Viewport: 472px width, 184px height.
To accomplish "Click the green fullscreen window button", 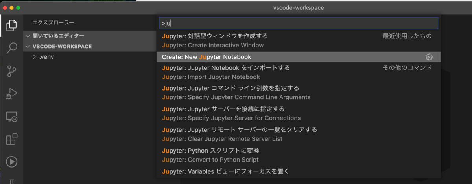I will 18,8.
